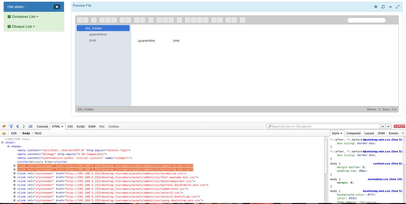Collapse the <head> node in the tree
Image resolution: width=406 pixels, height=204 pixels.
[x=8, y=146]
